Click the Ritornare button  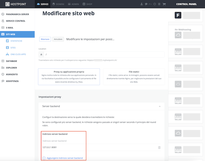click(45, 39)
